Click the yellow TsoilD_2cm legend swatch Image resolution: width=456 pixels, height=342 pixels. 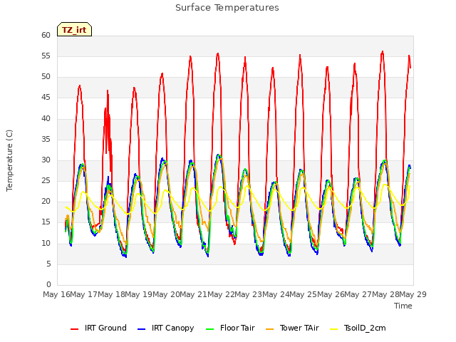point(334,329)
